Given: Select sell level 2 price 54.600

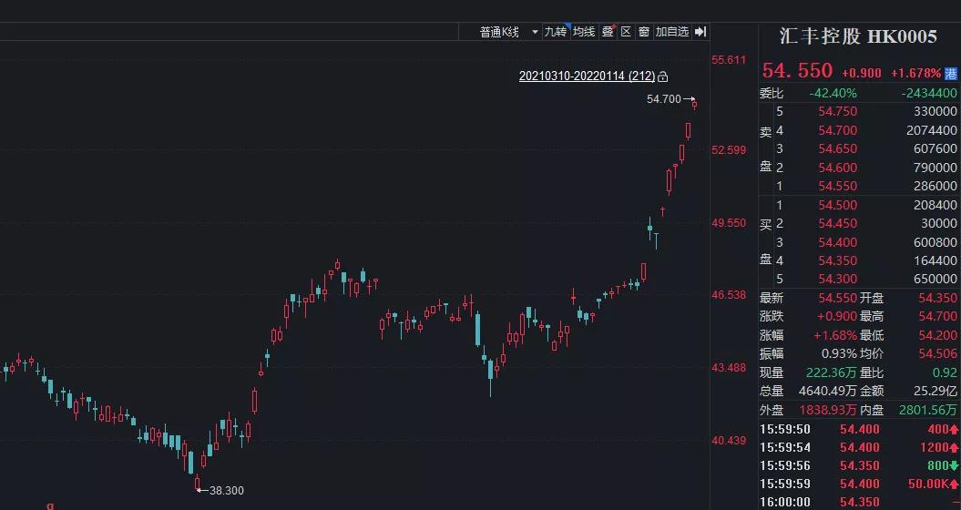Looking at the screenshot, I should [837, 168].
